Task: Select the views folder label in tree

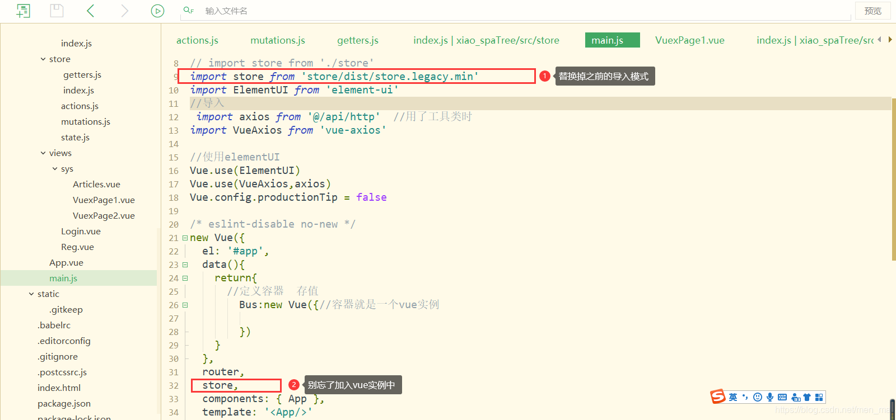Action: point(60,153)
